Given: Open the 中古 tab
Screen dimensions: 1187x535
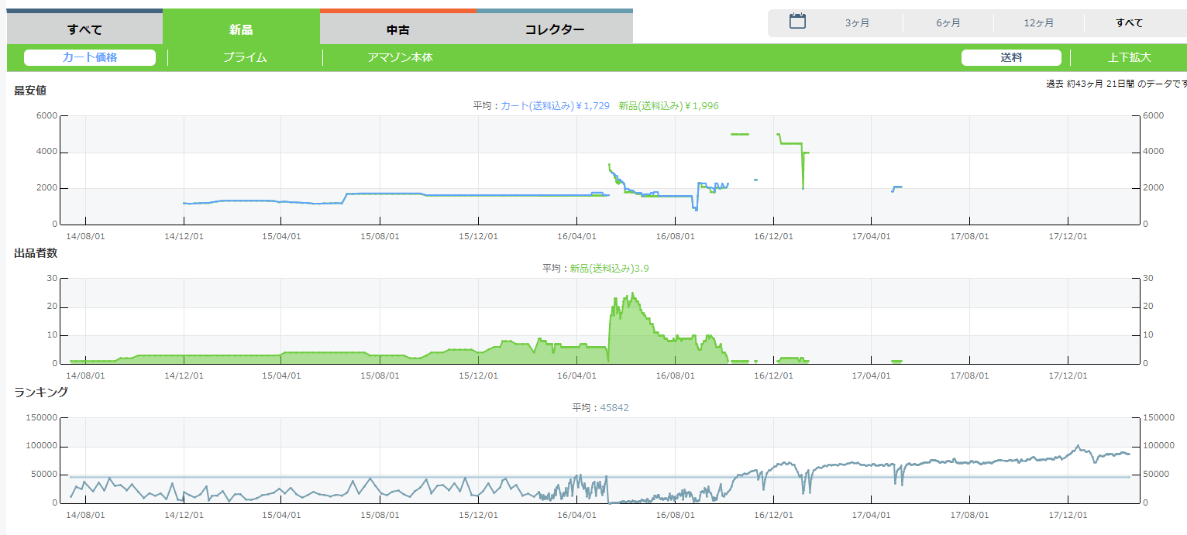Looking at the screenshot, I should pos(398,29).
